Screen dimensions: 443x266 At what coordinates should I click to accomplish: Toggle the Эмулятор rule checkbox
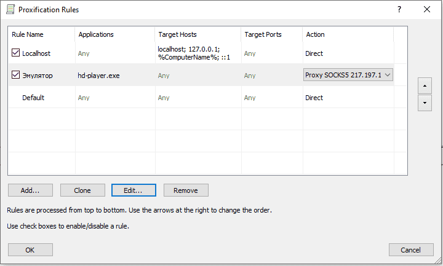(x=16, y=76)
